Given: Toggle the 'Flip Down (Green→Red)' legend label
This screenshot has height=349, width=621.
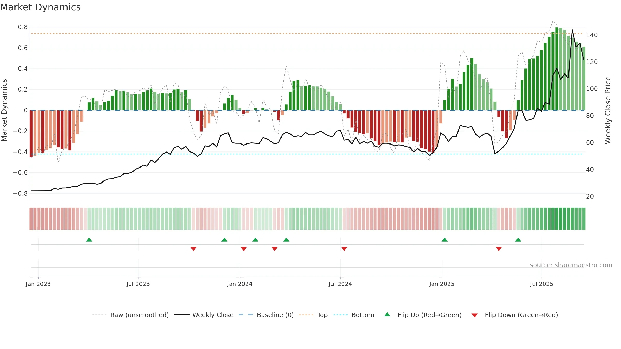Looking at the screenshot, I should click(x=521, y=315).
